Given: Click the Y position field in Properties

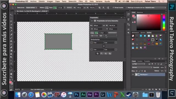Looking at the screenshot, I should coord(113,29).
